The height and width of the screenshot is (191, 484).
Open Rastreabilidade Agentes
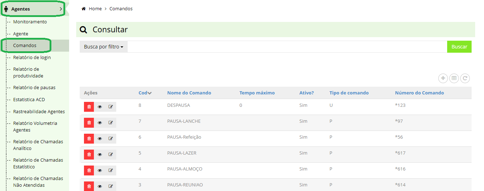coord(39,111)
